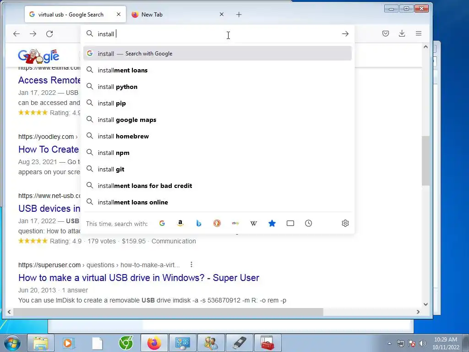The height and width of the screenshot is (352, 469).
Task: Select the 'install homebrew' suggestion
Action: pos(218,136)
